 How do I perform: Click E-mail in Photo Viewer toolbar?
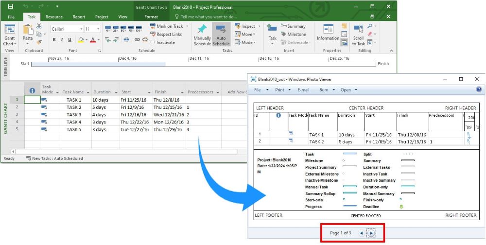click(304, 90)
